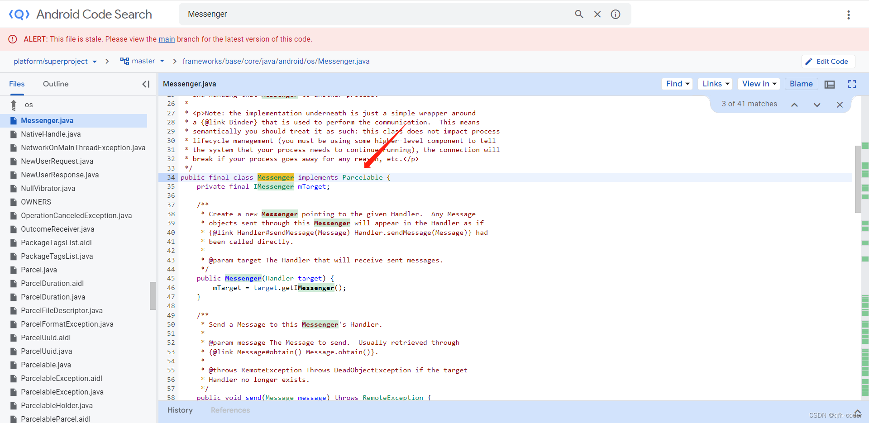The height and width of the screenshot is (423, 869).
Task: Open the View in dropdown
Action: [x=759, y=84]
